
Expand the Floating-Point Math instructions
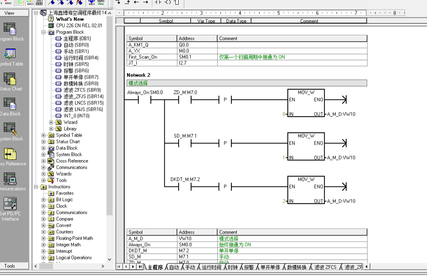click(x=44, y=238)
